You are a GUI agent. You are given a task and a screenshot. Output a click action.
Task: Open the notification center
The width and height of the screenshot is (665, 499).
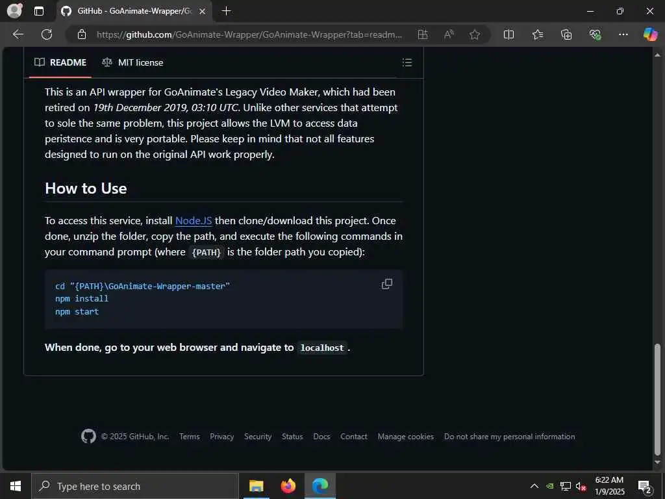click(645, 486)
